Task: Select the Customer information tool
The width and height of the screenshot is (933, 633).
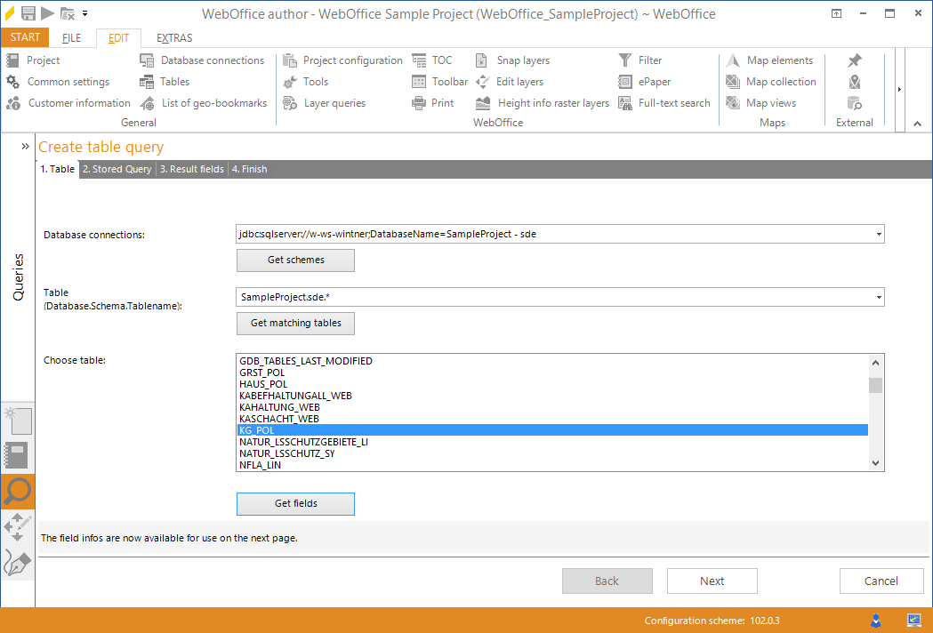Action: coord(68,102)
